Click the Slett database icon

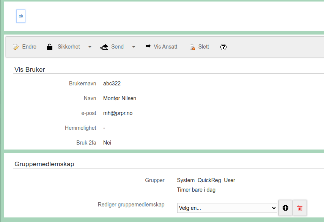coord(192,47)
